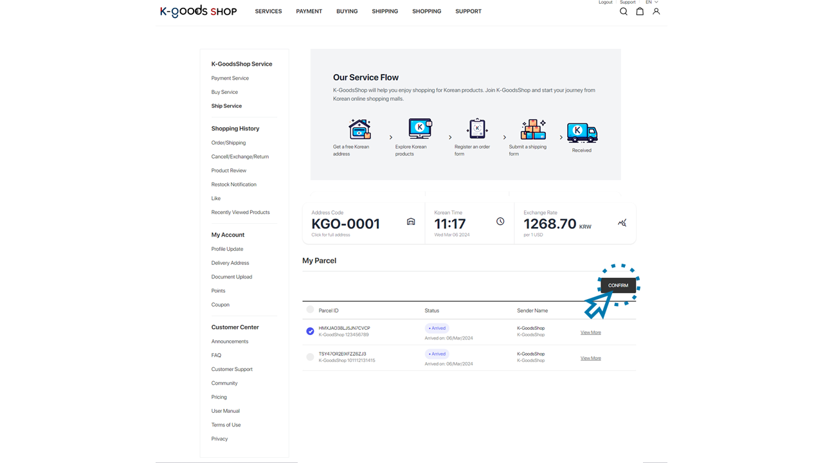Click the warehouse icon beside address code
Image resolution: width=823 pixels, height=463 pixels.
pyautogui.click(x=411, y=222)
